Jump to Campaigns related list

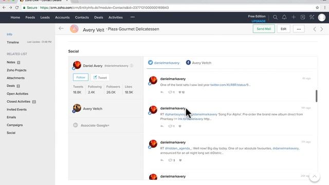coord(15,125)
